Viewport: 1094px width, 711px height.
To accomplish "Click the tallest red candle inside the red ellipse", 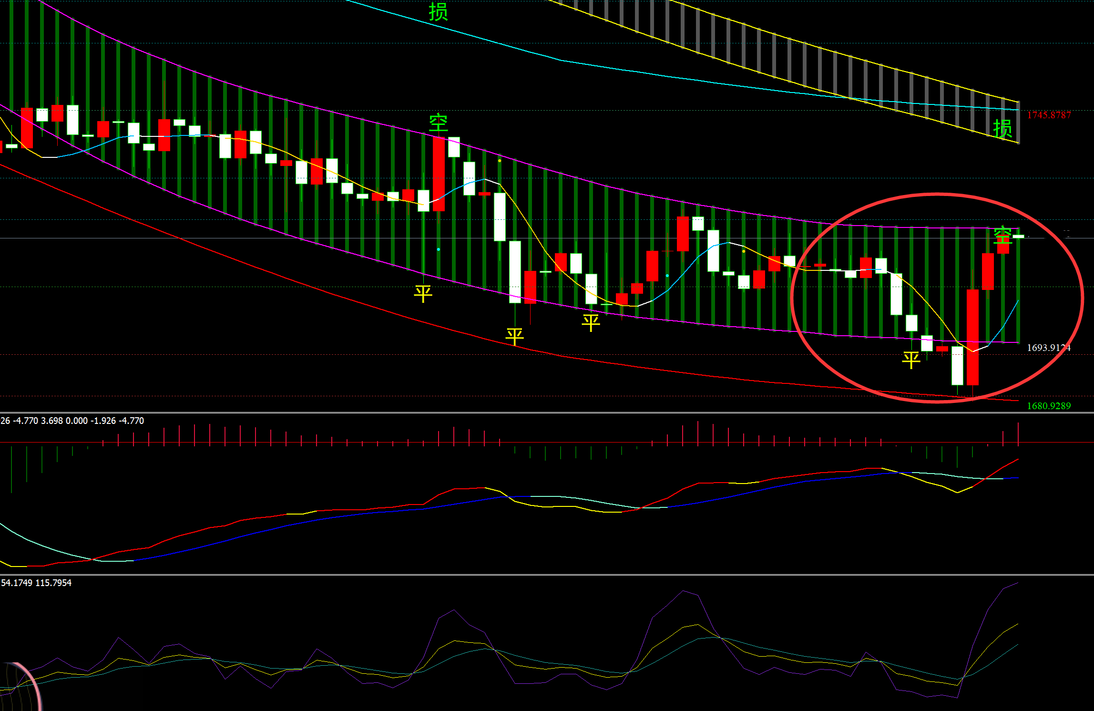I will click(972, 337).
